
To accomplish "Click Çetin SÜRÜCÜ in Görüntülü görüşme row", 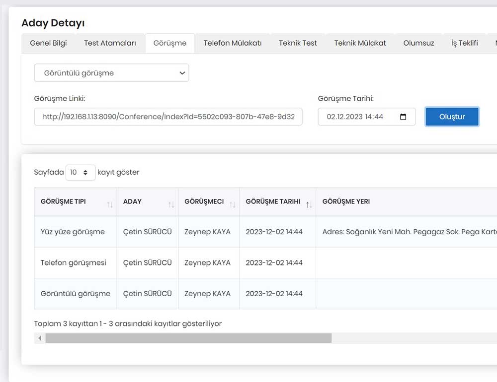I will 148,293.
